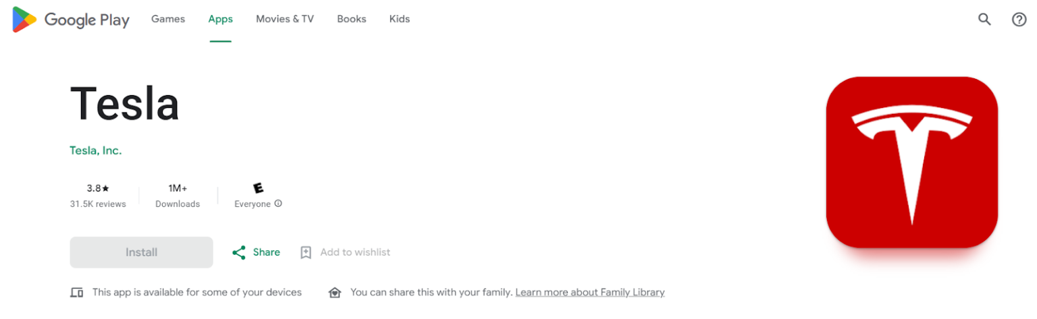Select the Apps tab

(x=220, y=19)
